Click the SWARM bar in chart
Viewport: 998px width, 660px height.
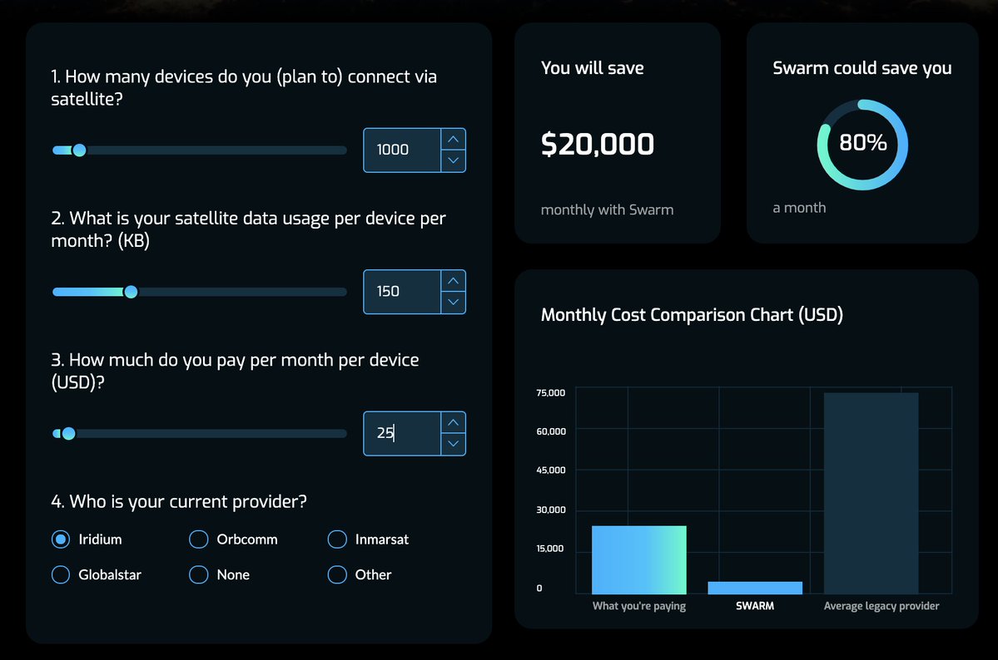tap(755, 588)
